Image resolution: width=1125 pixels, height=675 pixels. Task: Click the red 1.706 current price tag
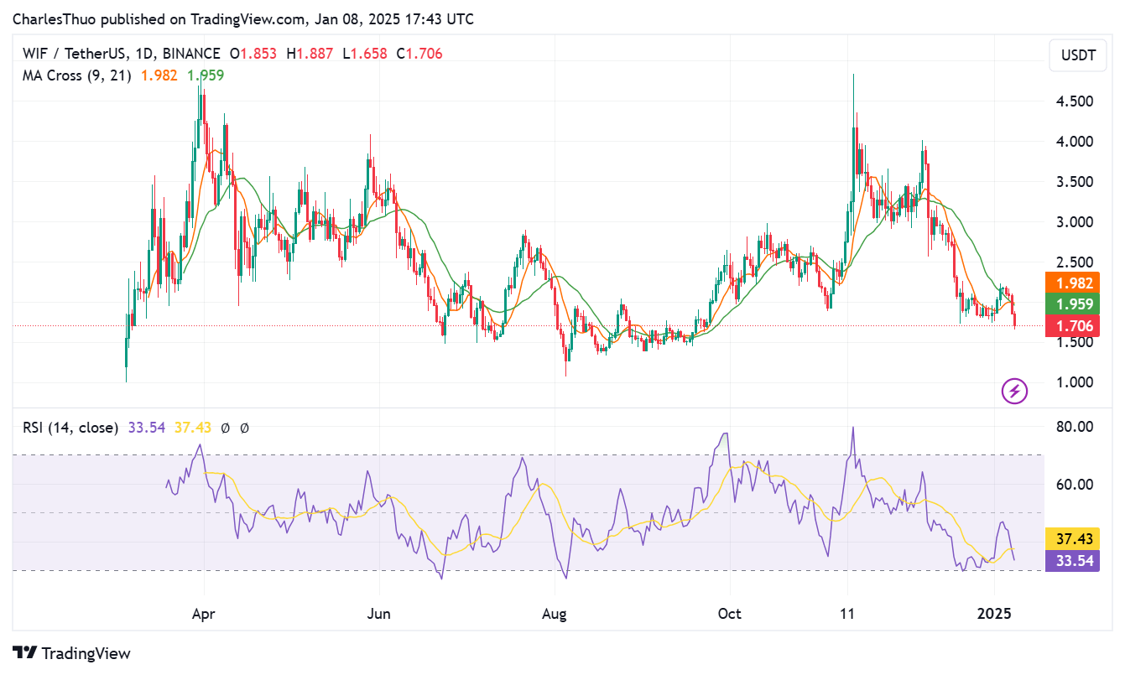point(1072,326)
